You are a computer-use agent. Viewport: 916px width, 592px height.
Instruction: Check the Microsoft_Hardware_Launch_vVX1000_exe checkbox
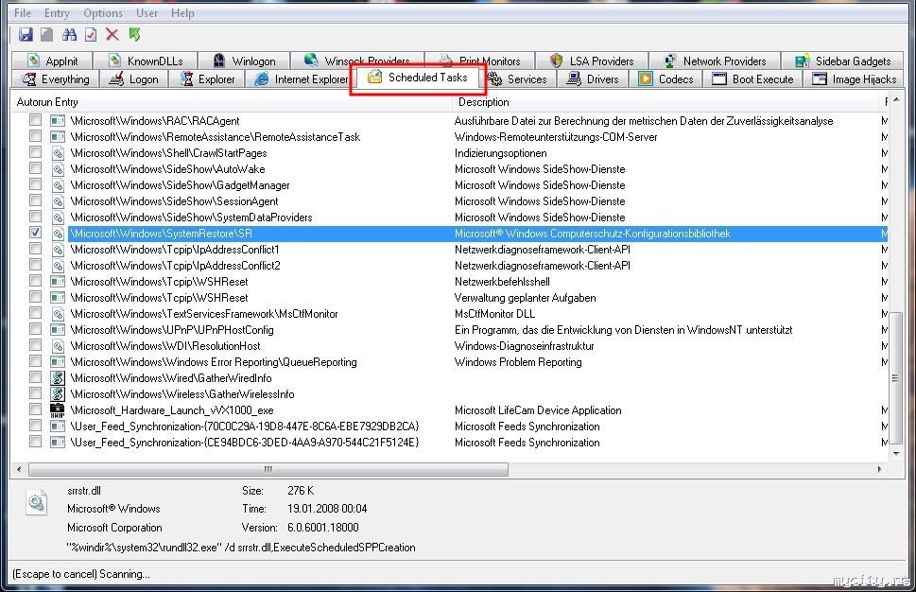(36, 409)
